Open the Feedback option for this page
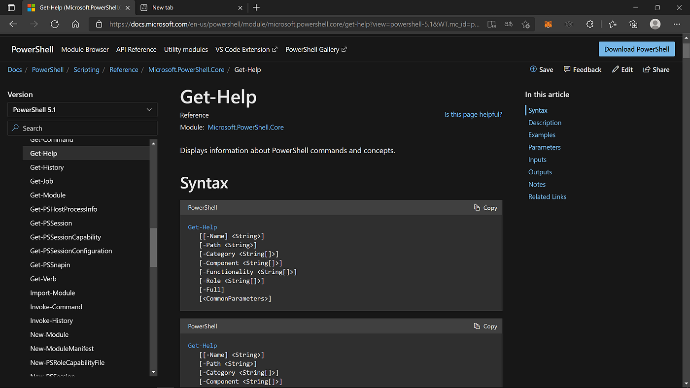690x388 pixels. coord(582,69)
